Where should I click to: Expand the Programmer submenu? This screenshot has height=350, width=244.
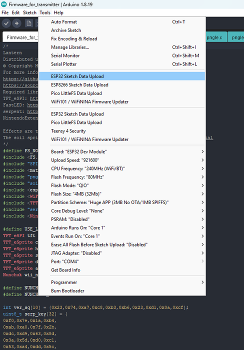click(122, 282)
